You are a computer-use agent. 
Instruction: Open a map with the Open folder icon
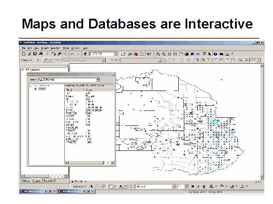click(x=29, y=54)
